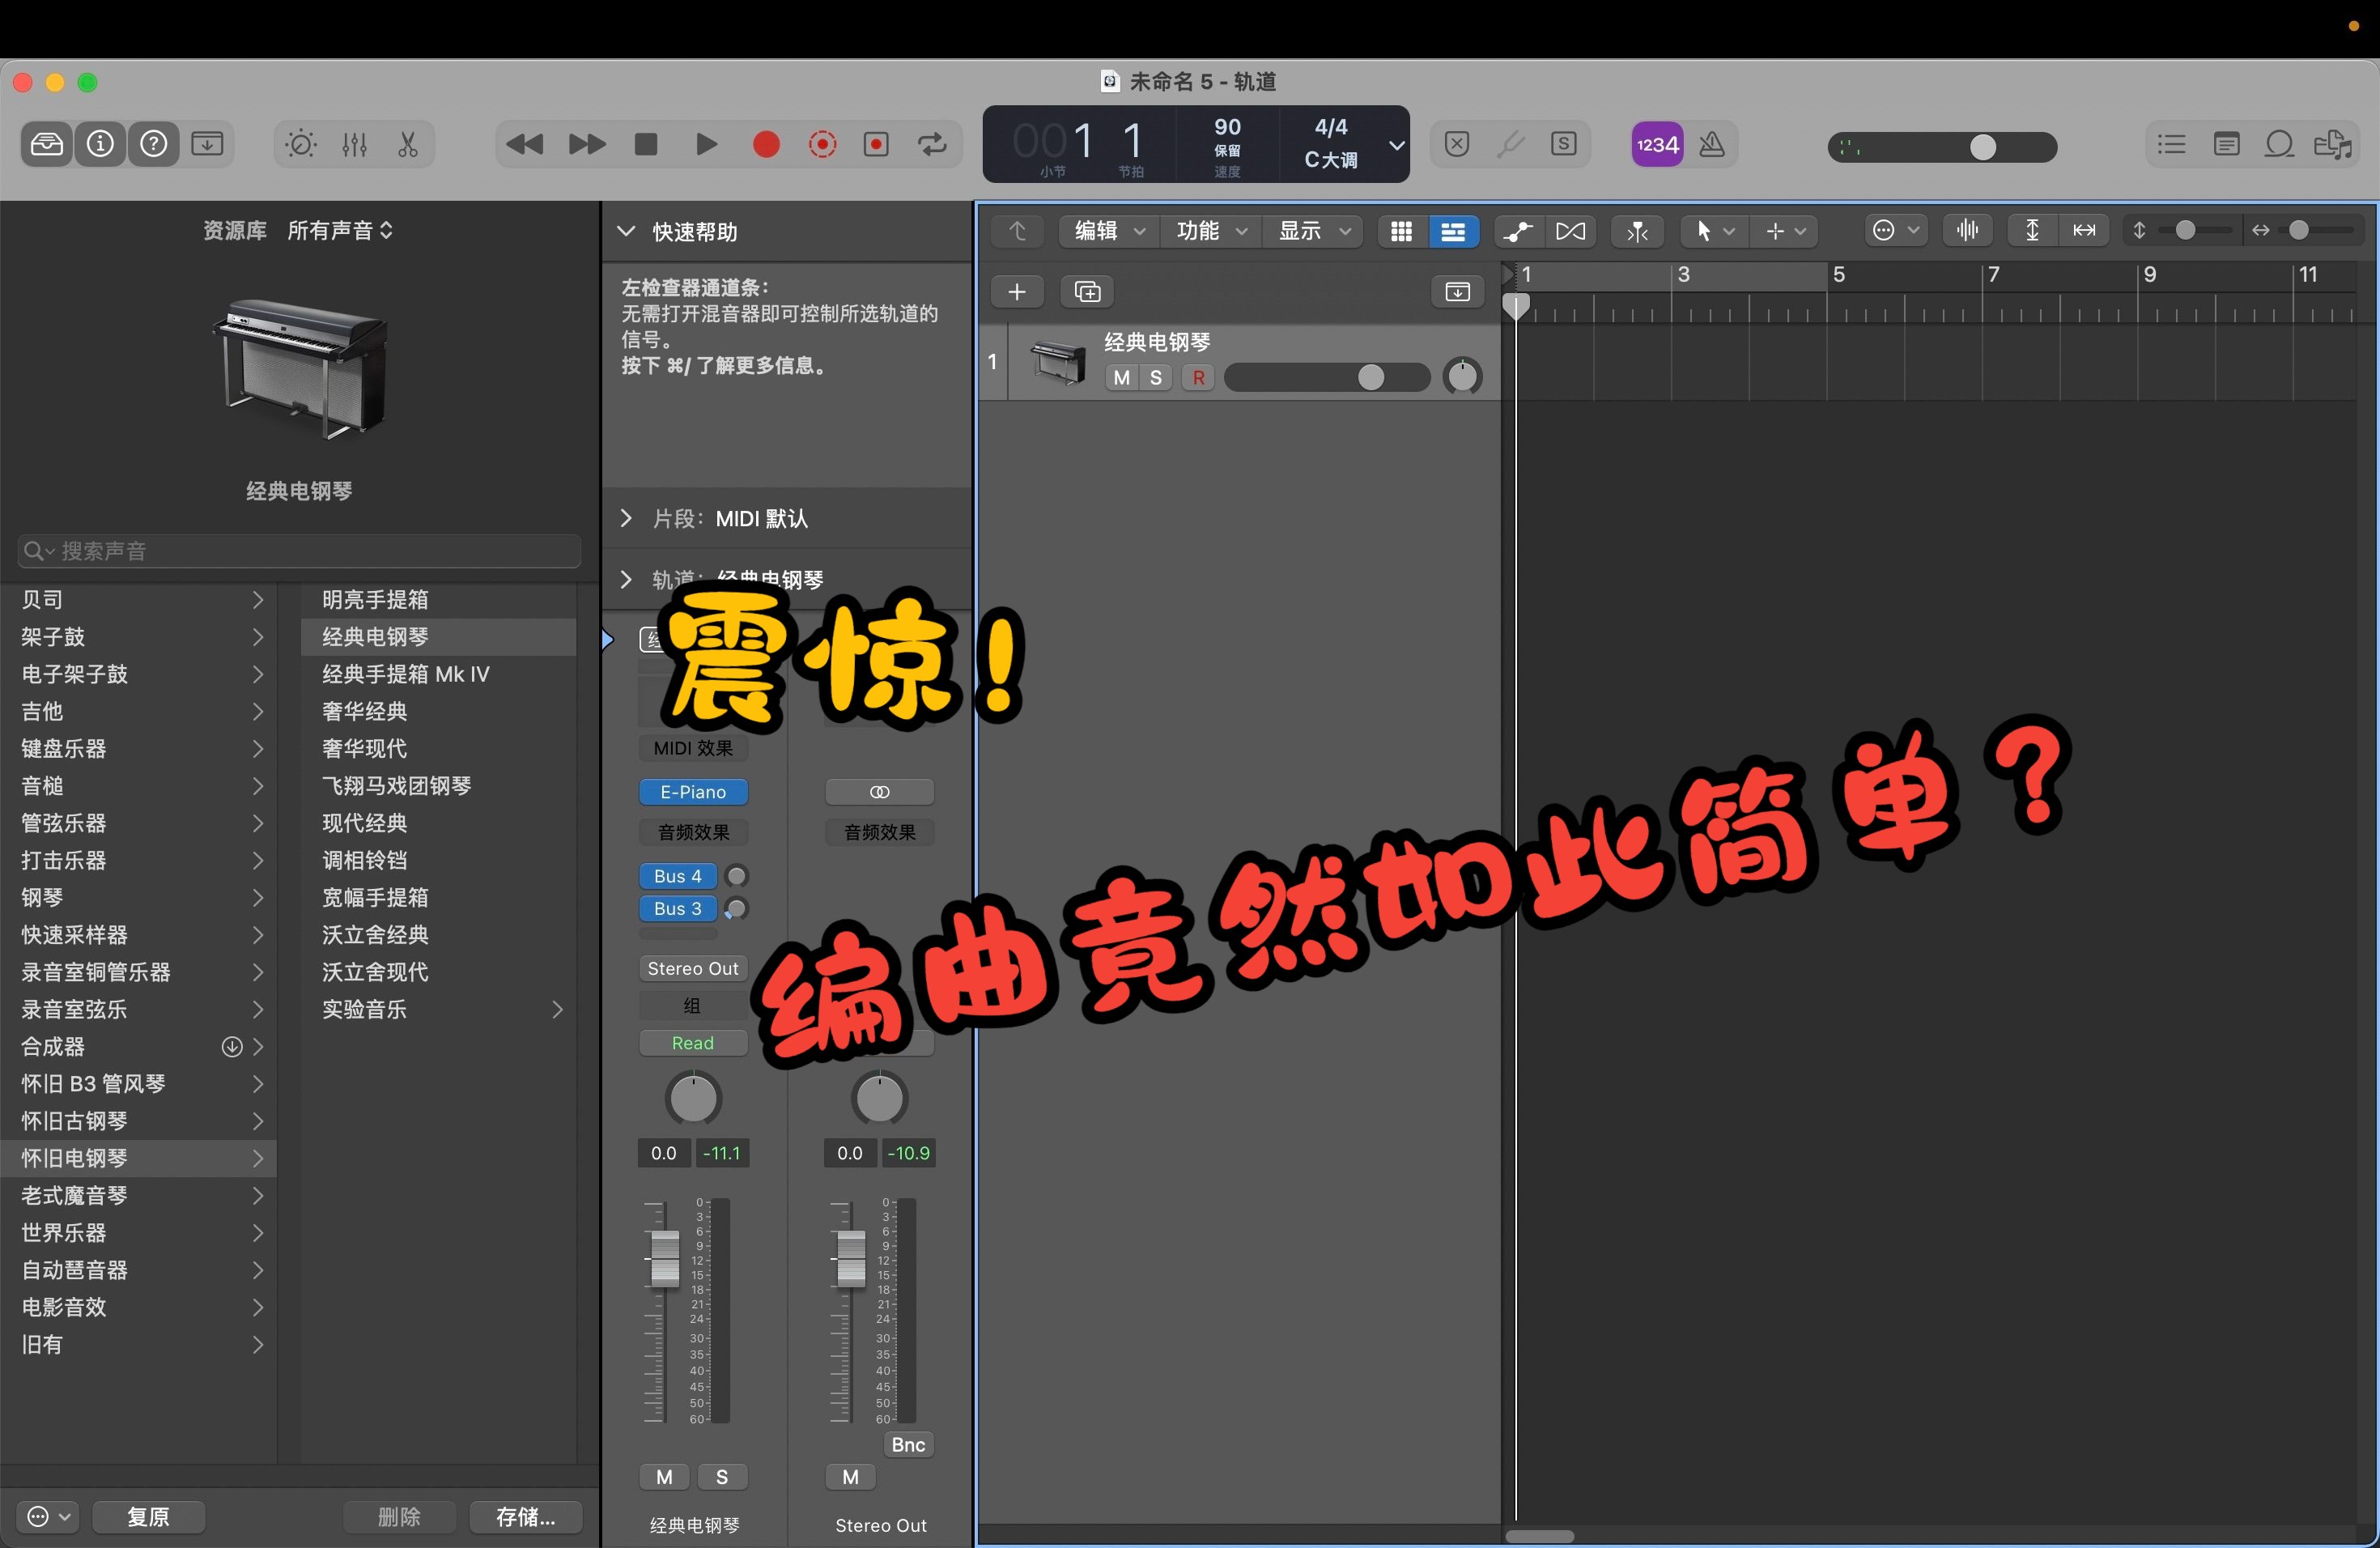Click the Bnc bounce button
The height and width of the screenshot is (1548, 2380).
click(908, 1444)
